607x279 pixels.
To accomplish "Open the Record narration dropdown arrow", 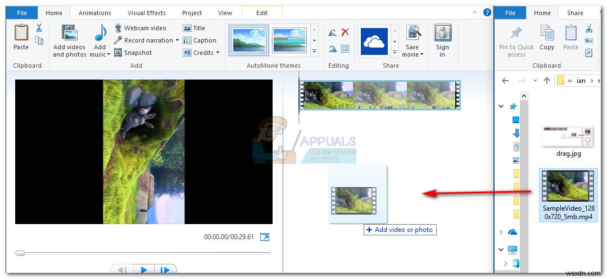I will [x=177, y=40].
